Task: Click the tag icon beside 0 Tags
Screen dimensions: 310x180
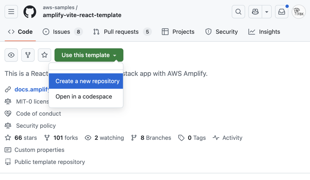Action: point(181,138)
